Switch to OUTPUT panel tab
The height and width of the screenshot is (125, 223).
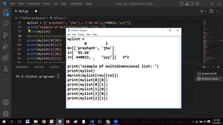[54, 67]
